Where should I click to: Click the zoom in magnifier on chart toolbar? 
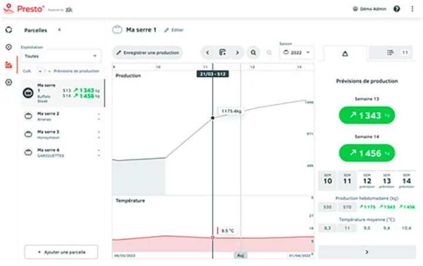(253, 52)
